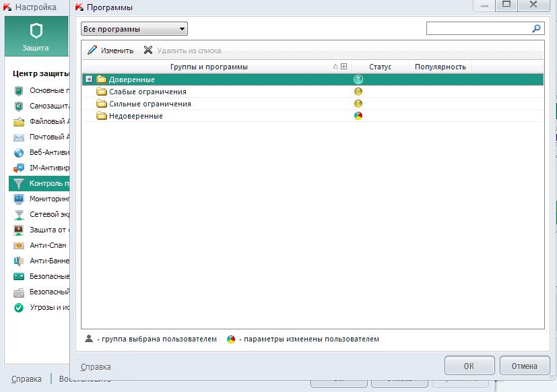Image resolution: width=557 pixels, height=392 pixels.
Task: Click the expand-all plus icon in header
Action: [343, 67]
